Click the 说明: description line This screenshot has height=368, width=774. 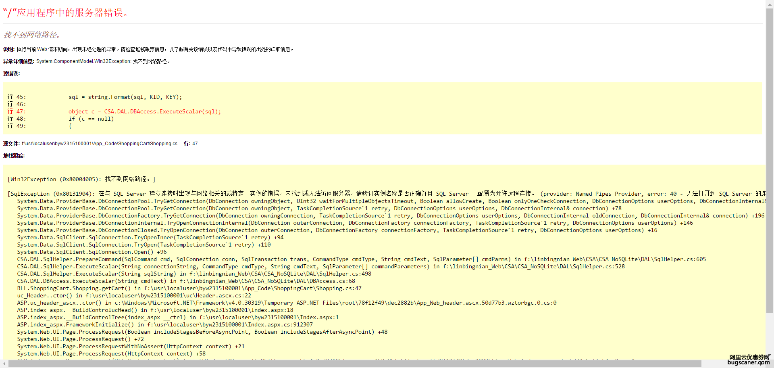pos(148,49)
